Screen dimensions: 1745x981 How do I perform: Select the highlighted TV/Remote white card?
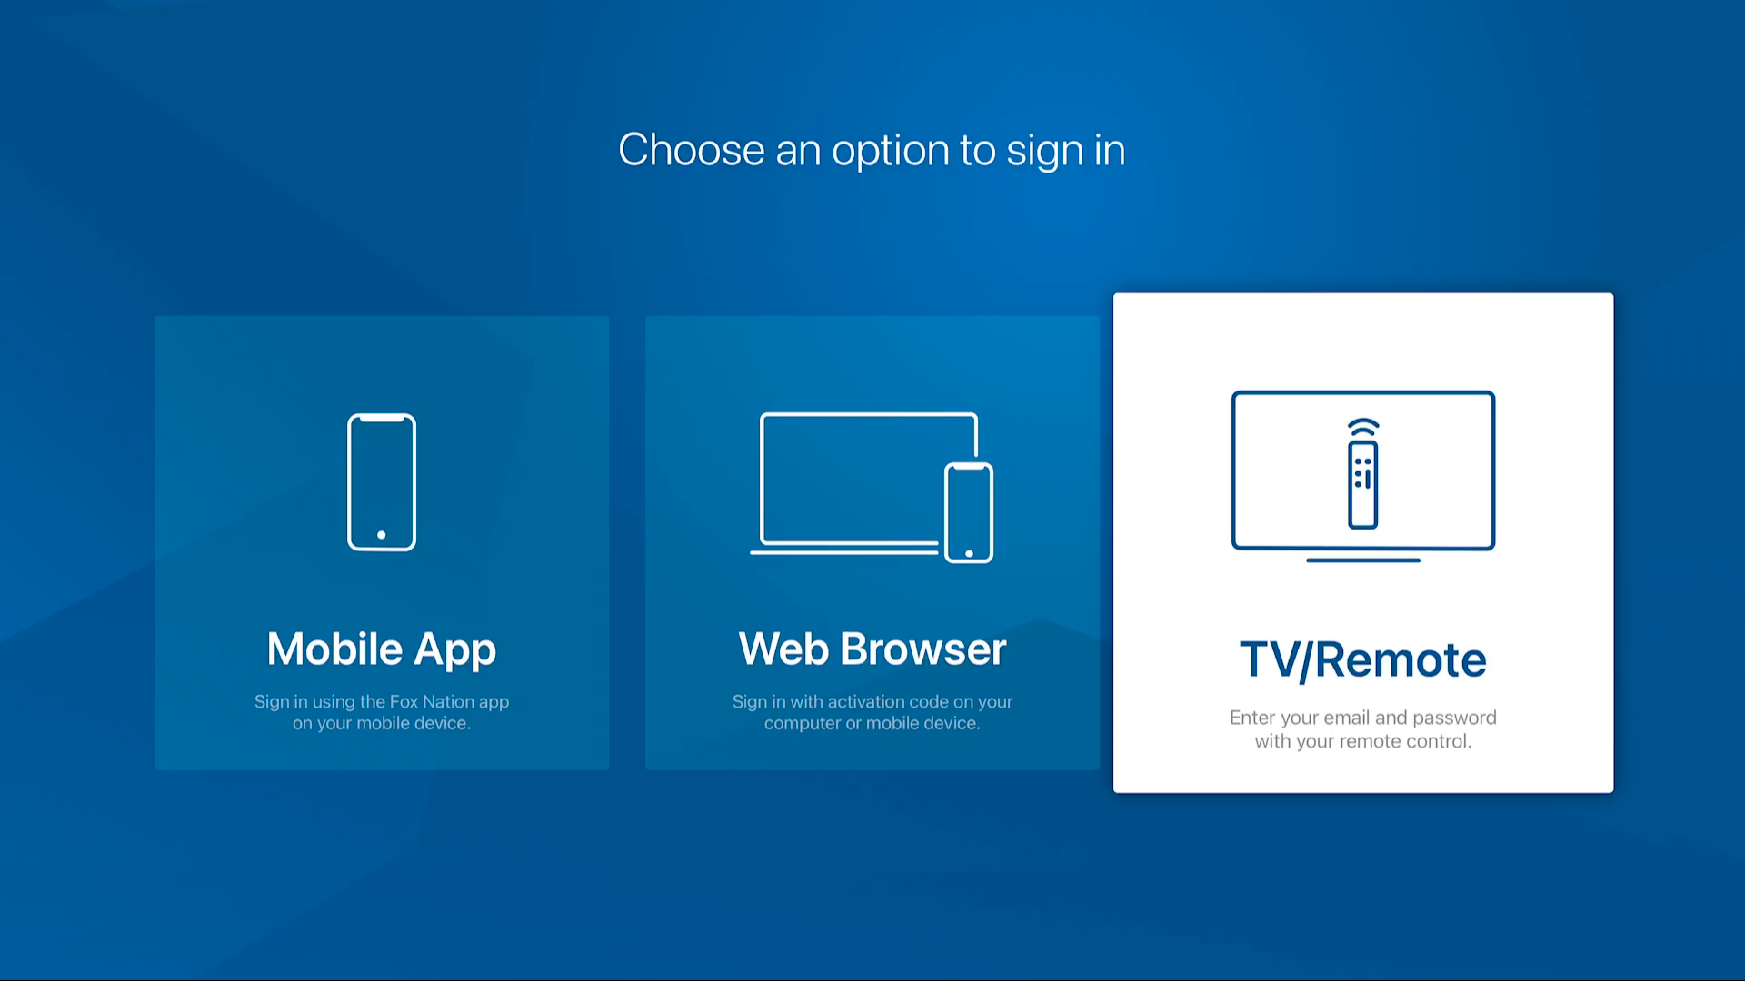(x=1362, y=542)
